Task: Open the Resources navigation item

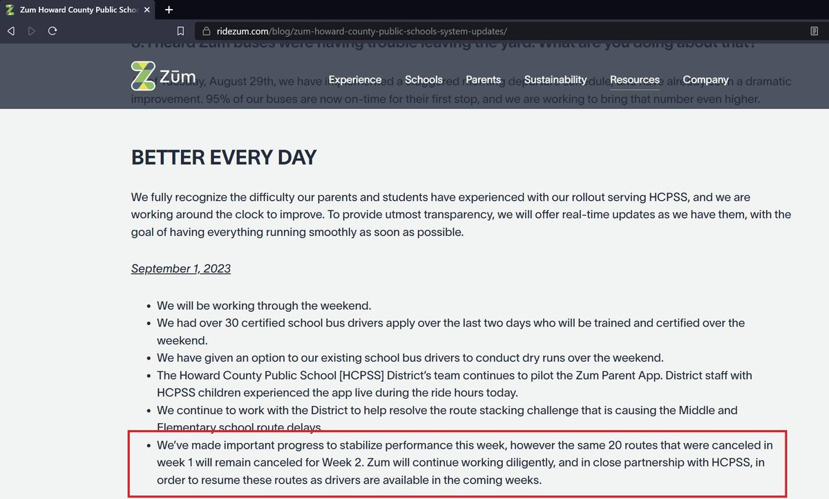Action: point(635,79)
